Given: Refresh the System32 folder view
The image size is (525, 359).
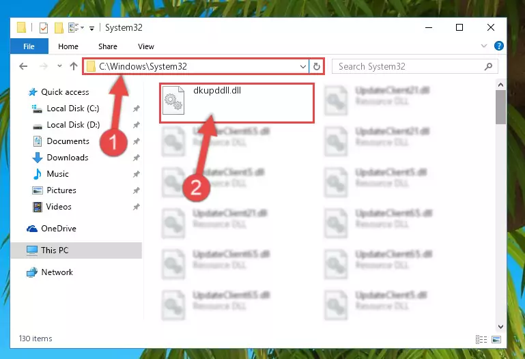Looking at the screenshot, I should point(316,67).
